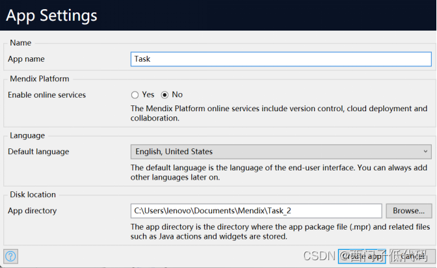Click the Name group heading

click(x=21, y=43)
